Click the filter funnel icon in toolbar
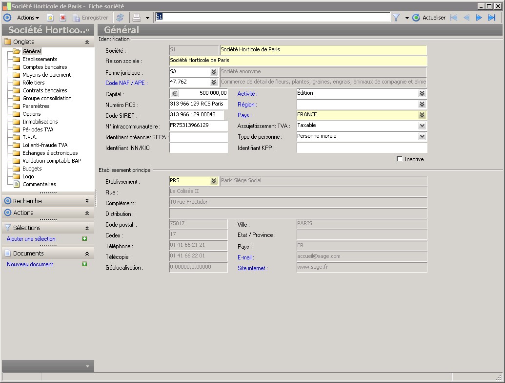The width and height of the screenshot is (505, 383). tap(396, 18)
